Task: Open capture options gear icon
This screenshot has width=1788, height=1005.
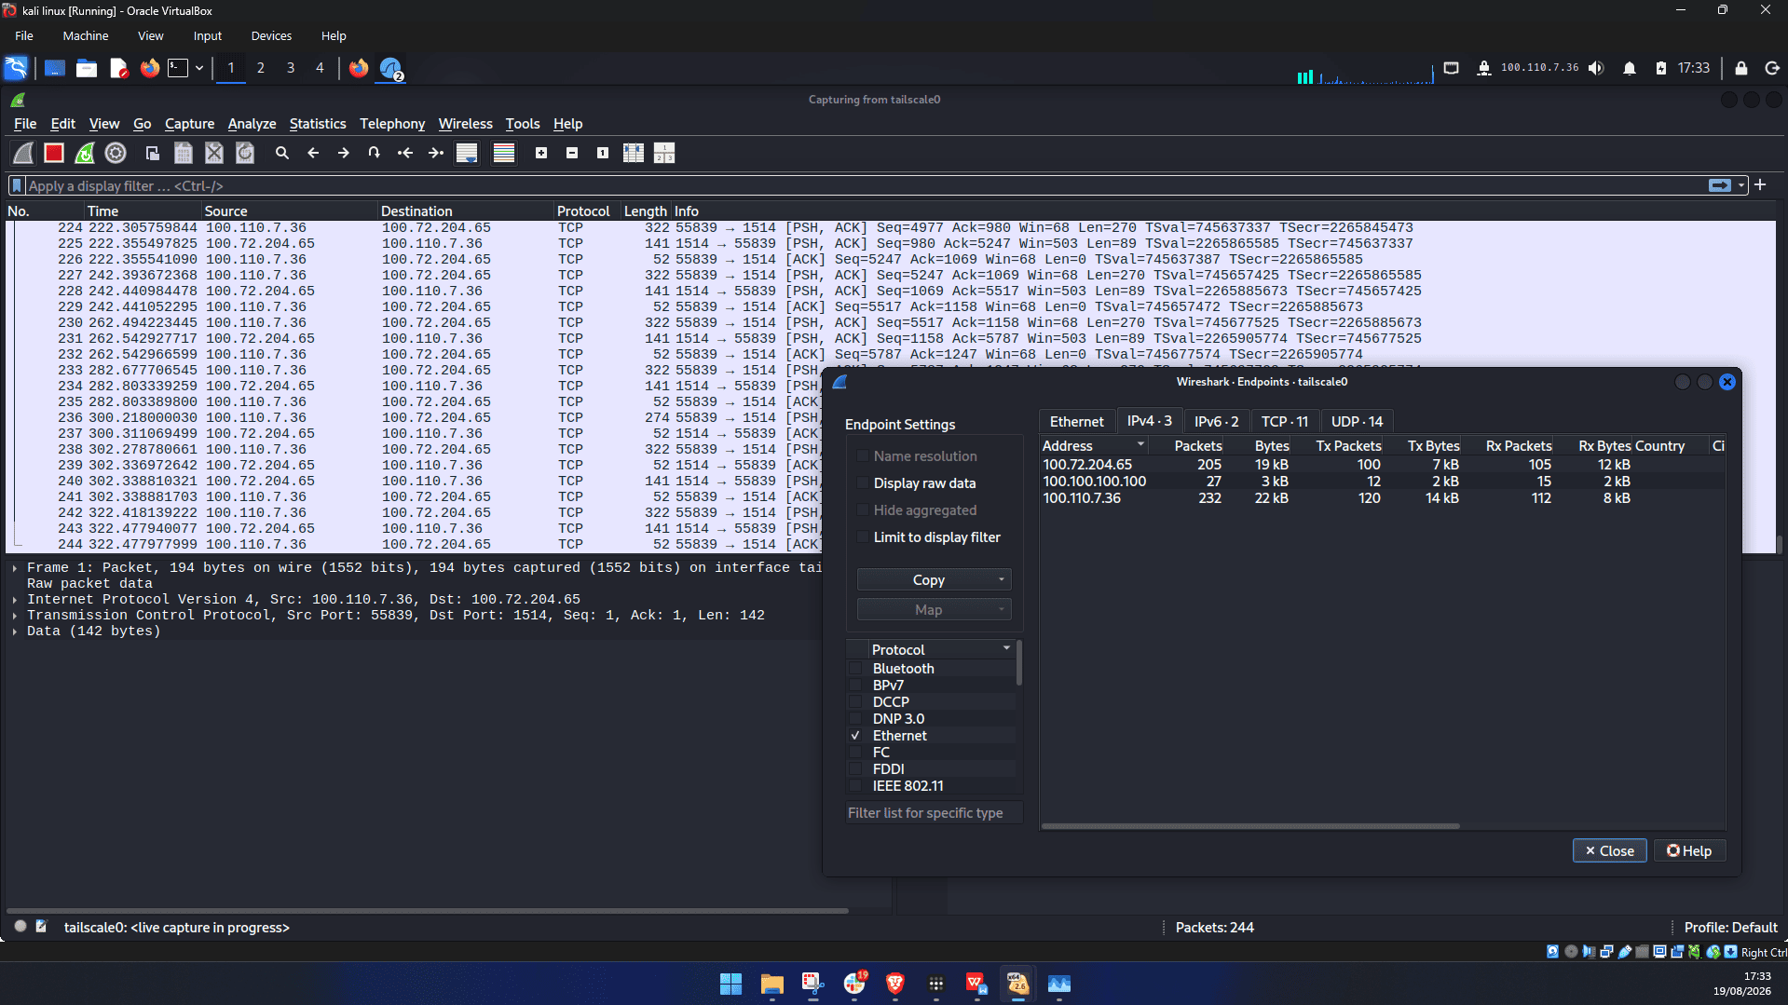Action: point(116,153)
